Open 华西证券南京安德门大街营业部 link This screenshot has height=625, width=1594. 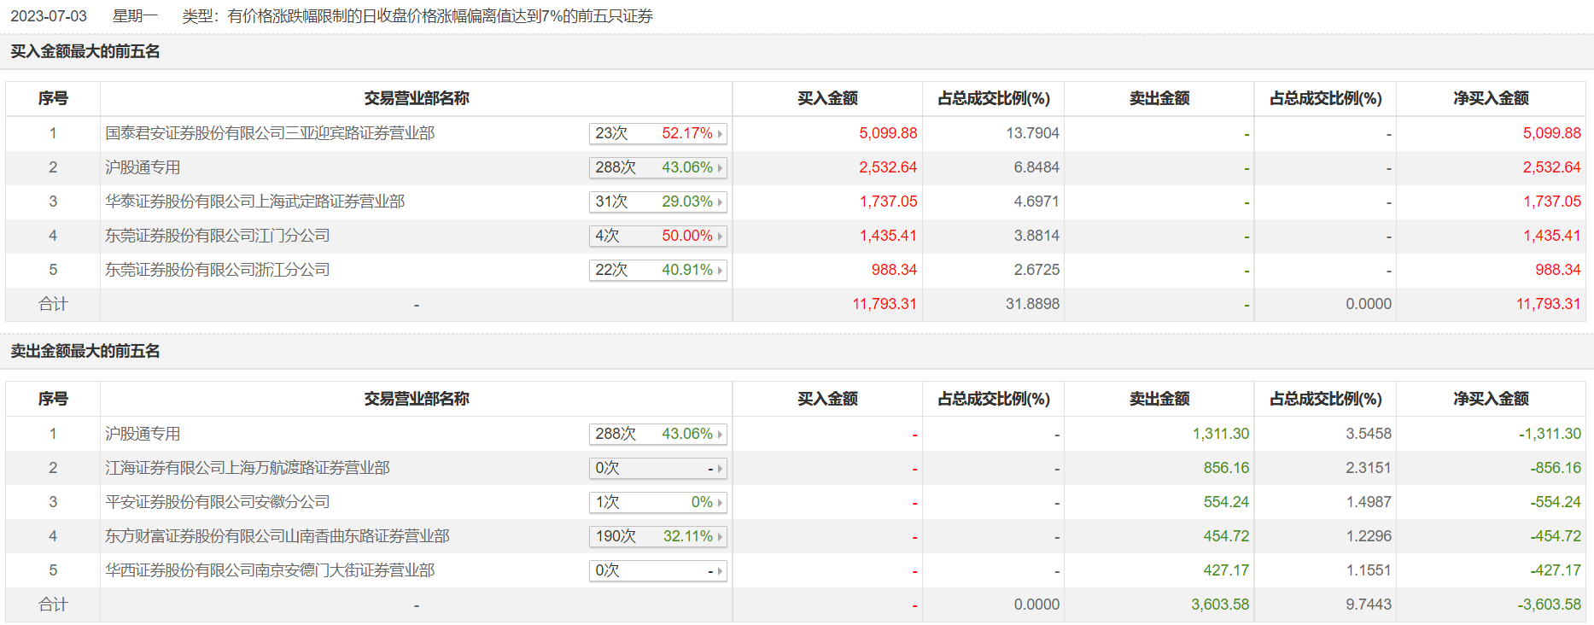pos(270,570)
